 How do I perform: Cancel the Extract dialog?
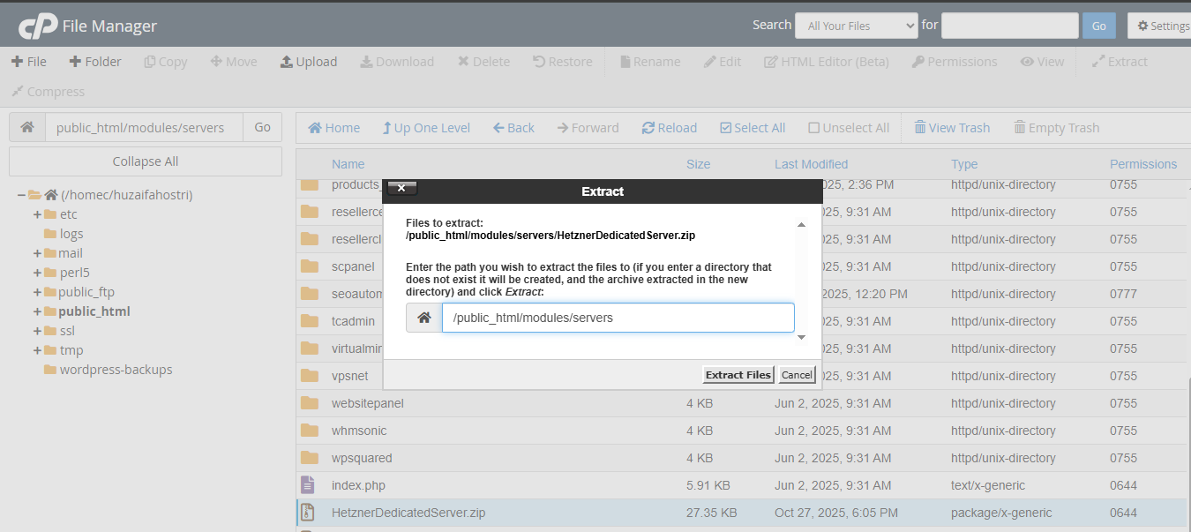click(x=797, y=375)
